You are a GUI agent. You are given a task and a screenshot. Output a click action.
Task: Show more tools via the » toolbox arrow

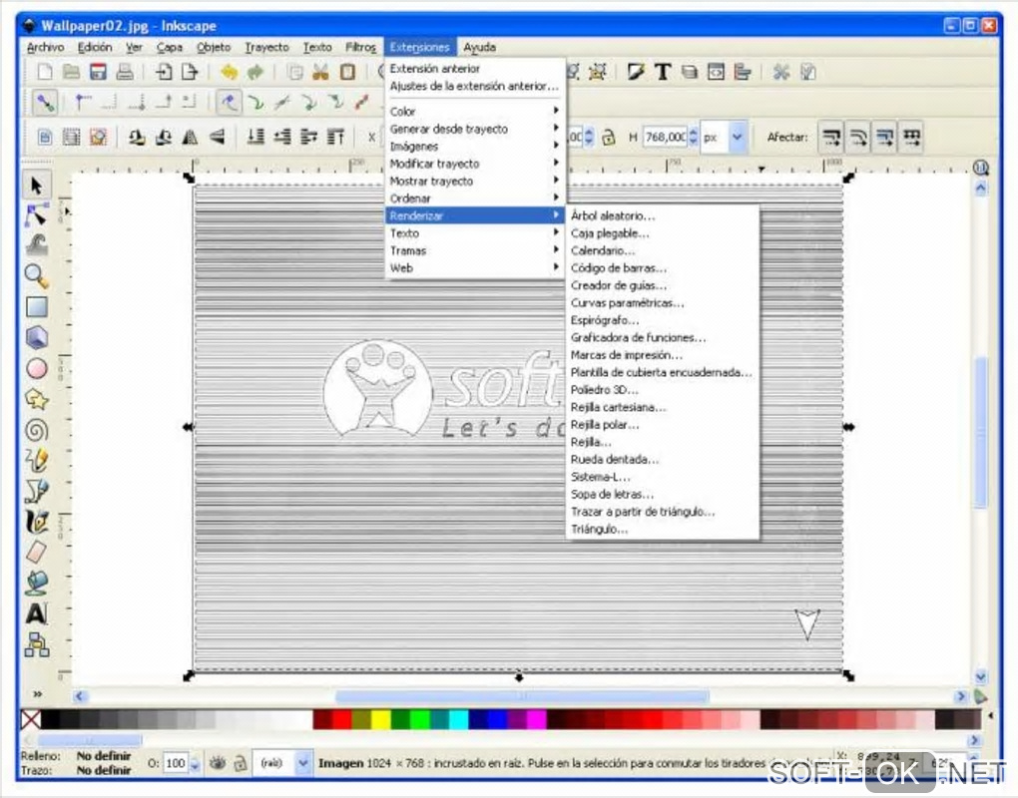(38, 693)
